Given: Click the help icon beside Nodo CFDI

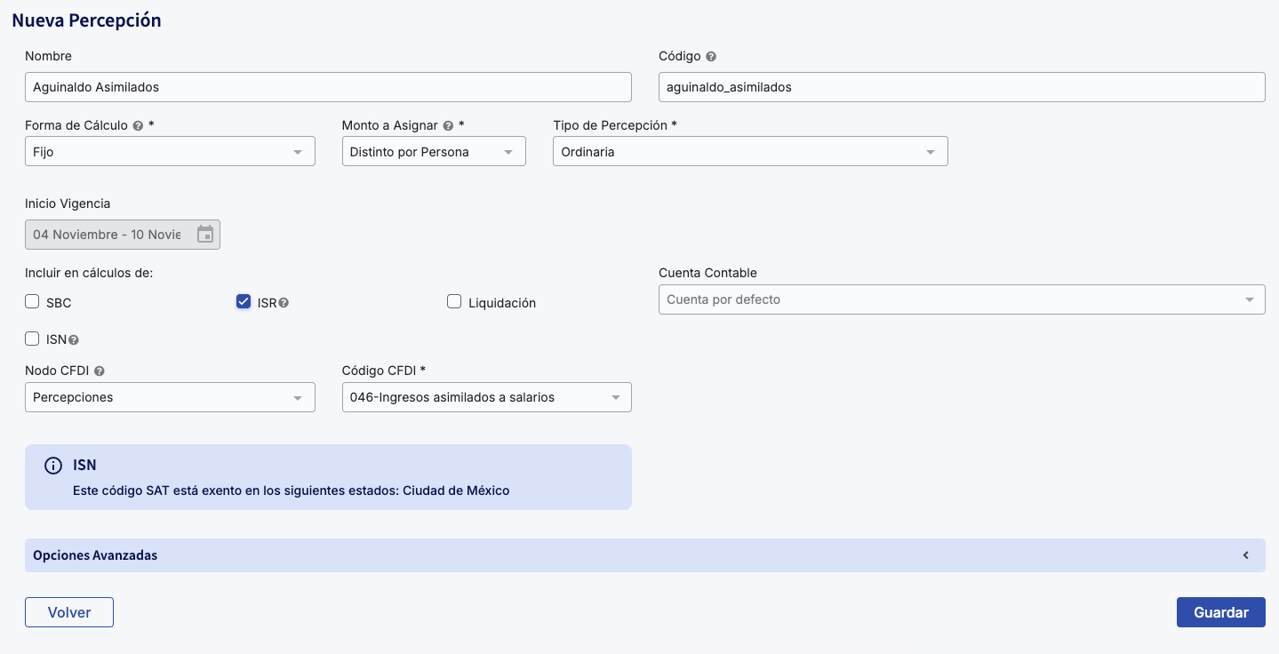Looking at the screenshot, I should click(x=100, y=371).
